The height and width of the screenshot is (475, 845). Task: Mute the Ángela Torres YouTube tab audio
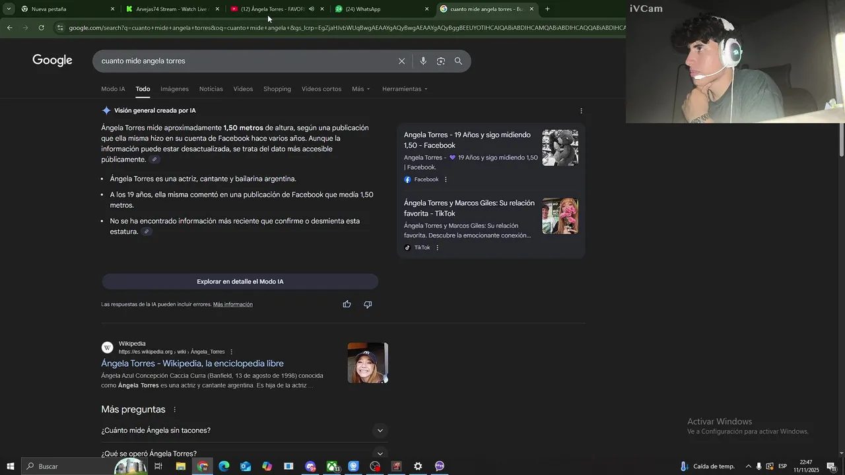click(312, 9)
